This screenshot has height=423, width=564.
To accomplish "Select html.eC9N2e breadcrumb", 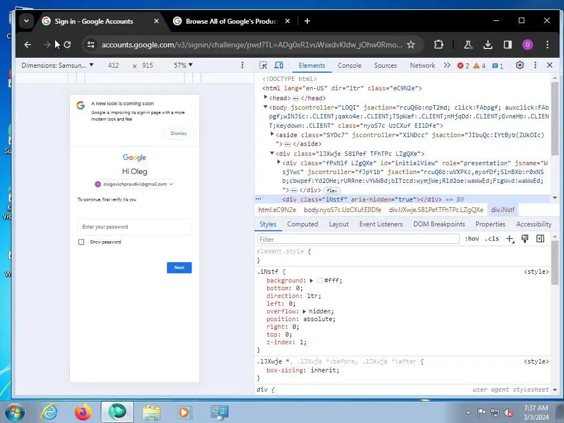I will (277, 210).
